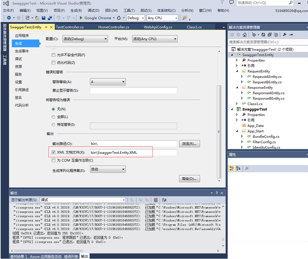This screenshot has height=259, width=308.
Task: Open the 警告等级 dropdown
Action: (x=108, y=82)
